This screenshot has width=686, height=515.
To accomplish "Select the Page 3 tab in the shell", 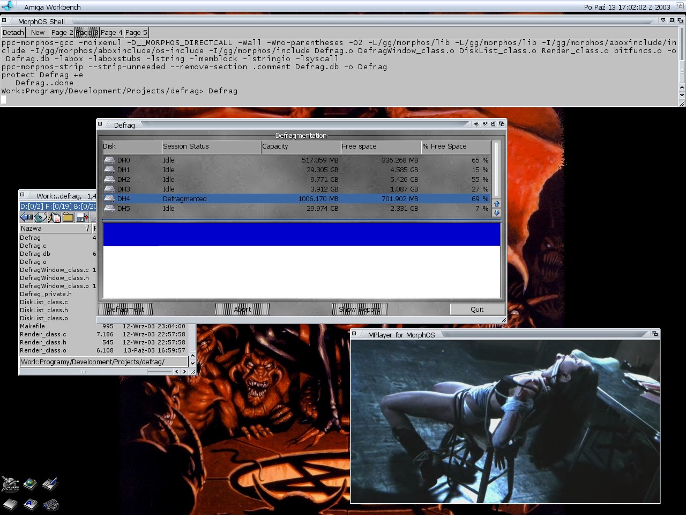I will pyautogui.click(x=87, y=33).
